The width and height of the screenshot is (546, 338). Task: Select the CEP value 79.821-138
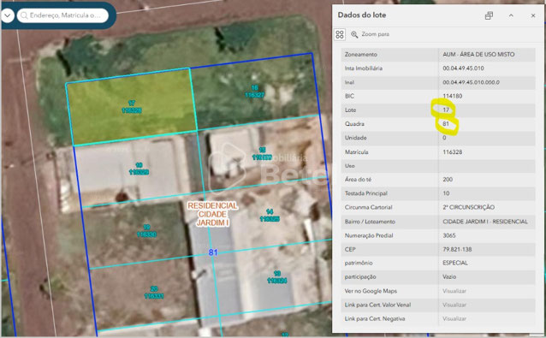coord(457,250)
